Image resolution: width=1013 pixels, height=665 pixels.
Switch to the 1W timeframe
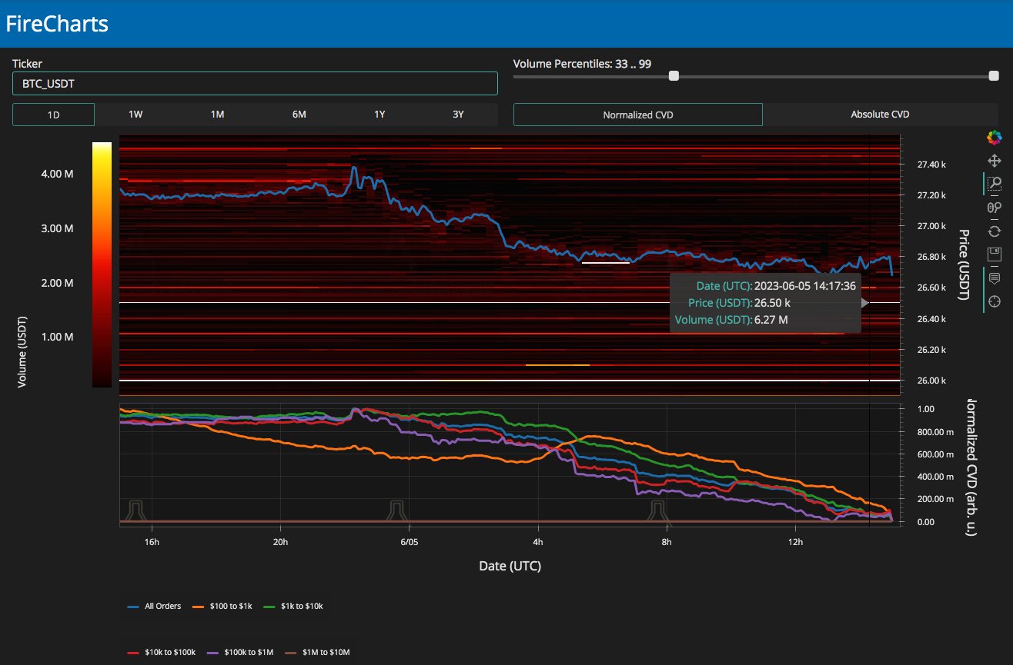pyautogui.click(x=135, y=115)
